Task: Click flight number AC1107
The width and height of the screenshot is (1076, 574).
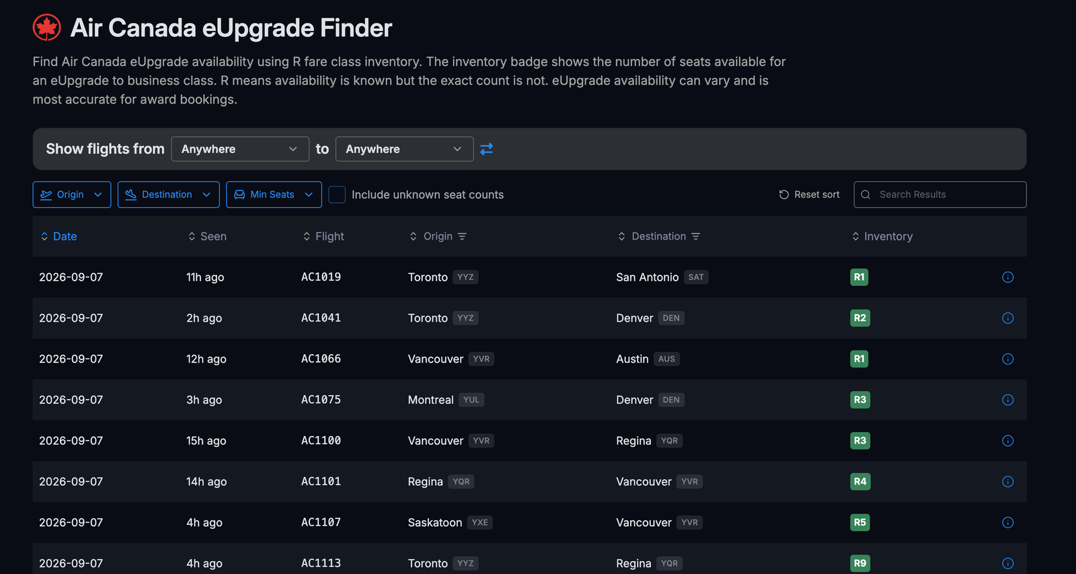Action: coord(321,523)
